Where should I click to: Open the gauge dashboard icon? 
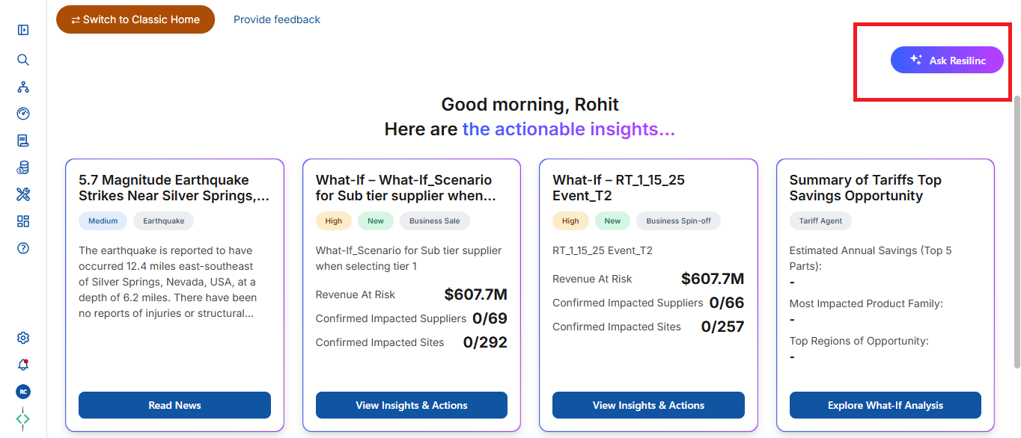[23, 114]
